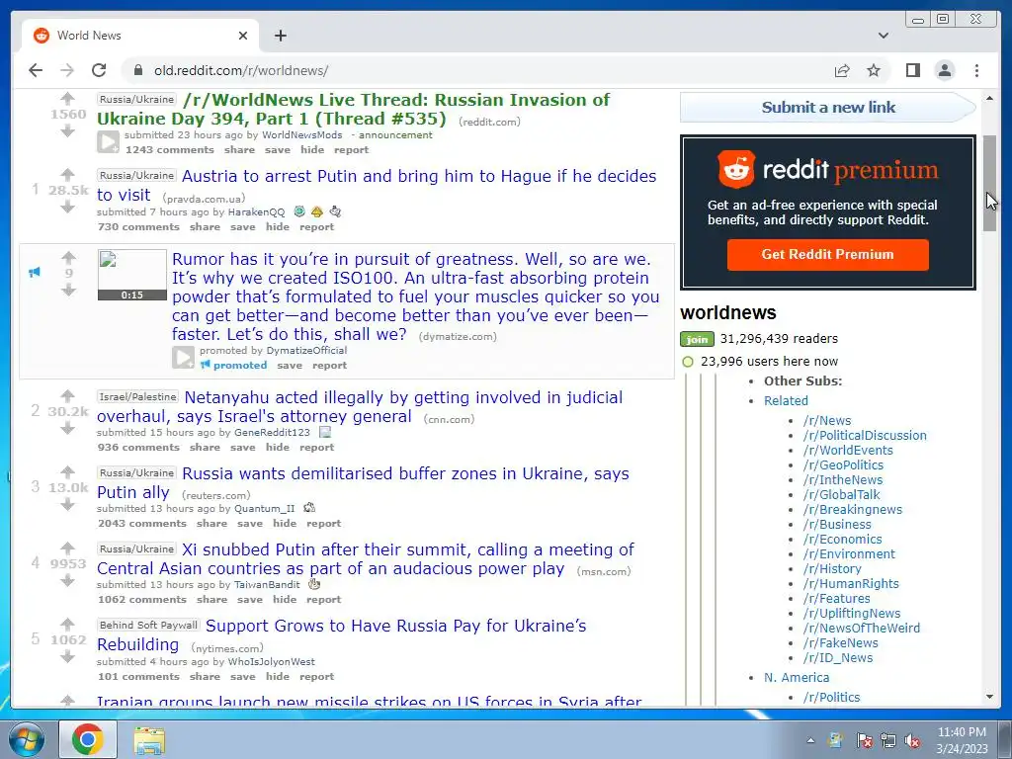Click the muted speaker volume tray icon
Screen dimensions: 1012x759
[x=912, y=740]
